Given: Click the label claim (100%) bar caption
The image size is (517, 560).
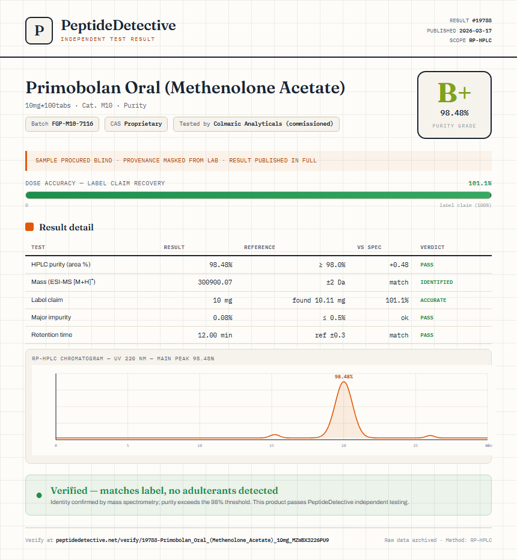Looking at the screenshot, I should coord(465,205).
